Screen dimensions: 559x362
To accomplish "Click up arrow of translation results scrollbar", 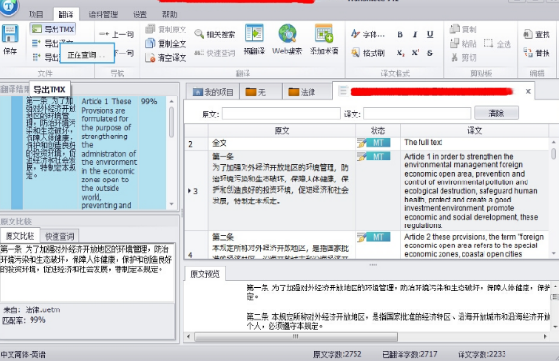I will pos(171,101).
